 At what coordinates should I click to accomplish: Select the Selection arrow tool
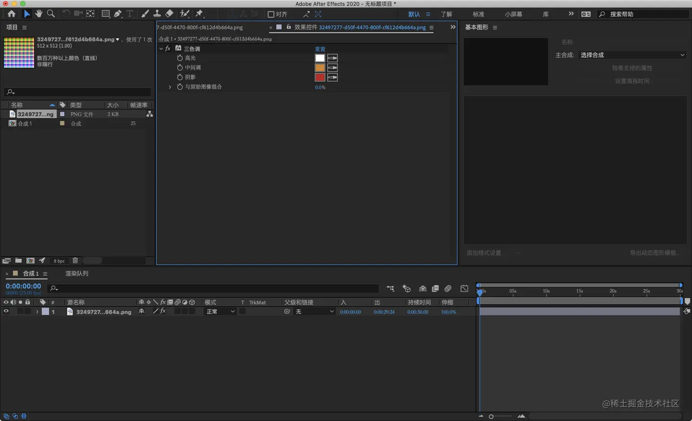(x=27, y=14)
